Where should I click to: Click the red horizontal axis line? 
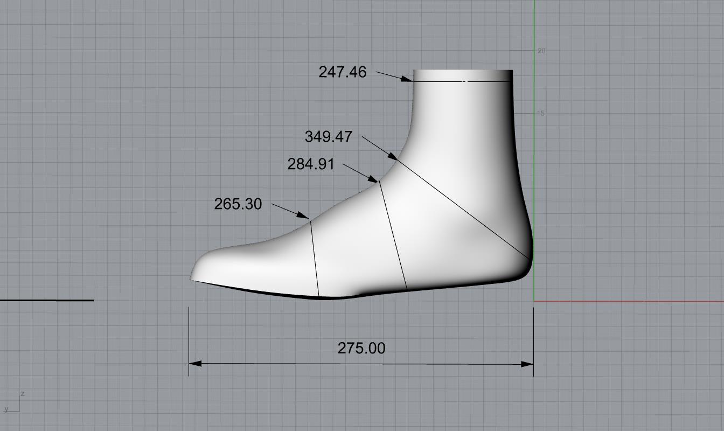pos(629,301)
